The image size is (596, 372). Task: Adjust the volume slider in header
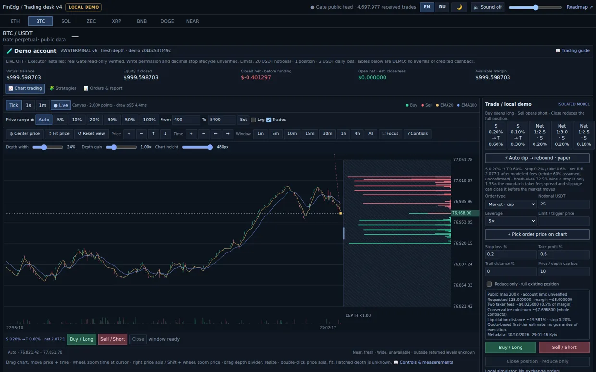(x=535, y=7)
